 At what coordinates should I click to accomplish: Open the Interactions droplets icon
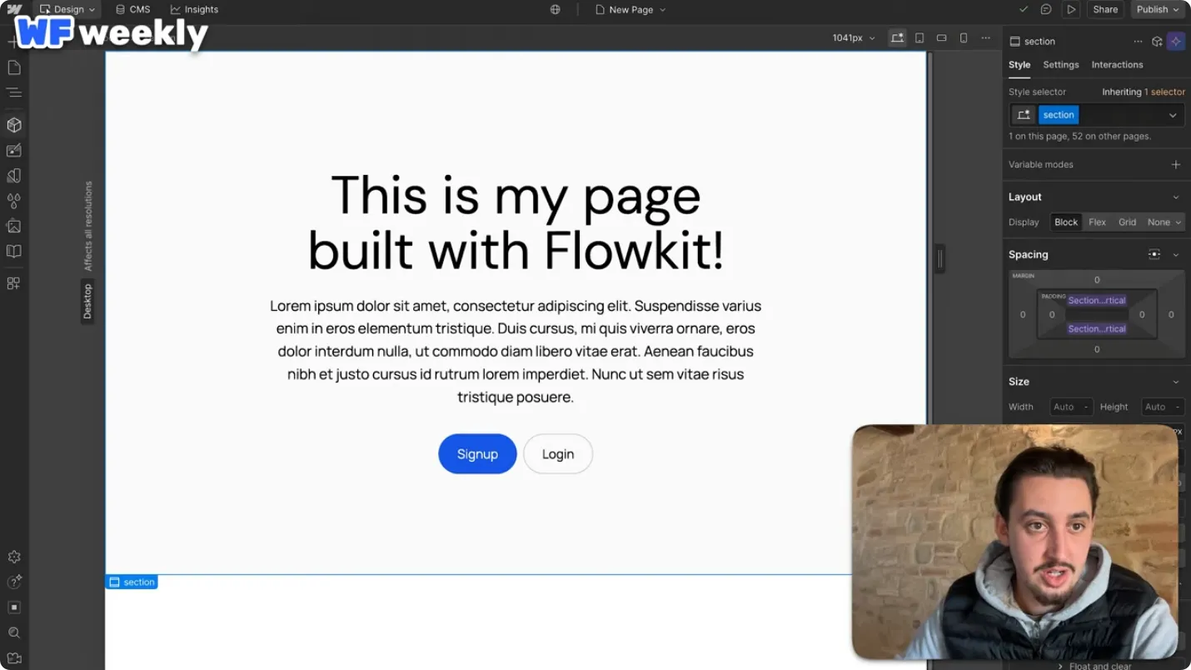14,201
